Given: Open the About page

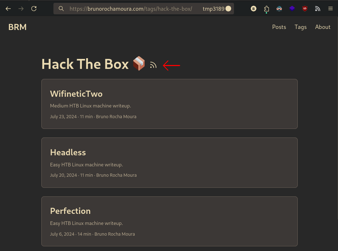Looking at the screenshot, I should (323, 27).
